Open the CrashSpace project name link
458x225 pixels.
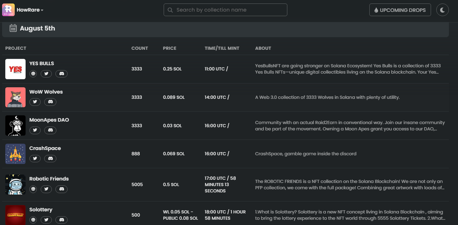[45, 148]
